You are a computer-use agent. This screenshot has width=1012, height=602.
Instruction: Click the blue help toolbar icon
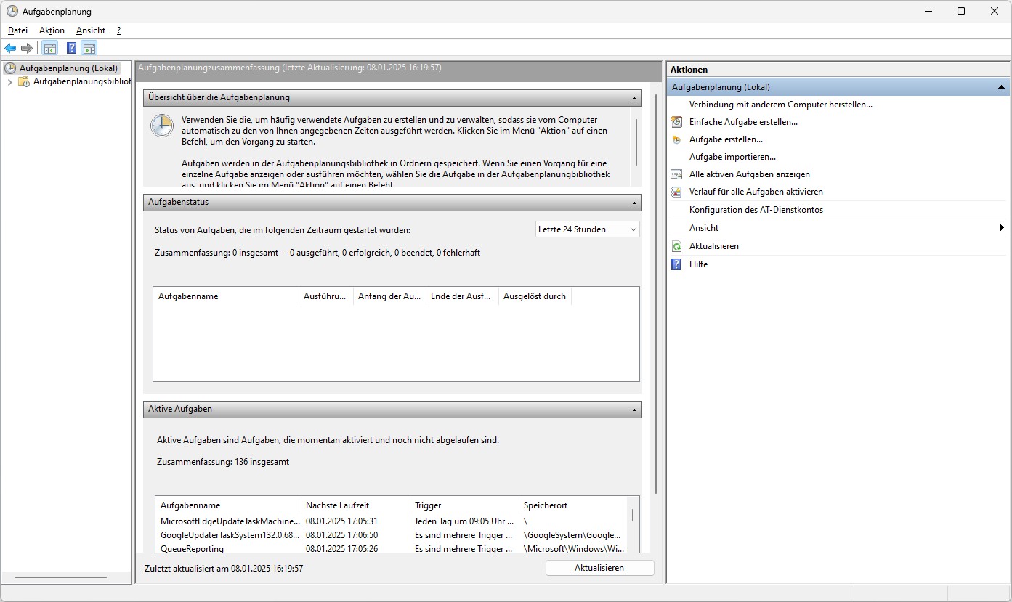[x=71, y=49]
